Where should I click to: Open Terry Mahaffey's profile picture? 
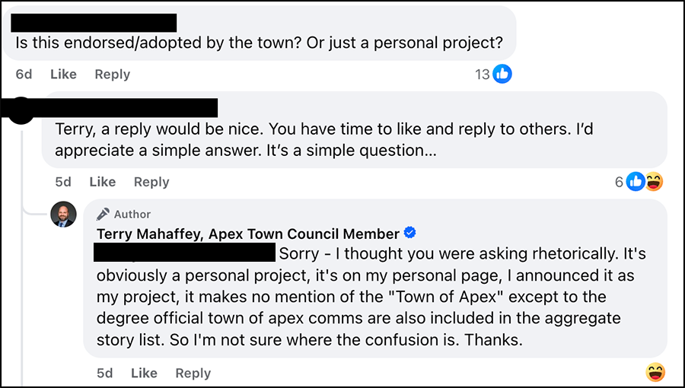pyautogui.click(x=63, y=215)
